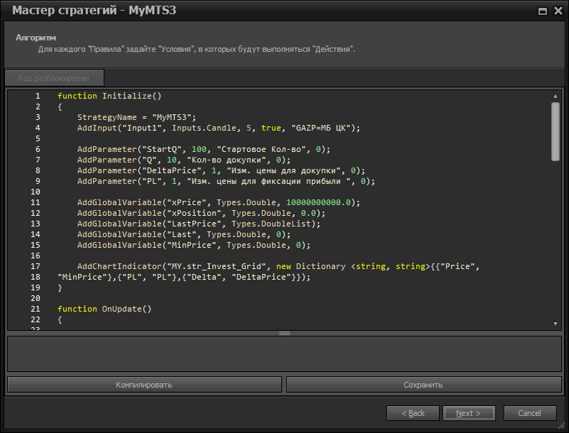Click the splitter grip below the code editor
This screenshot has height=433, width=569.
point(284,333)
